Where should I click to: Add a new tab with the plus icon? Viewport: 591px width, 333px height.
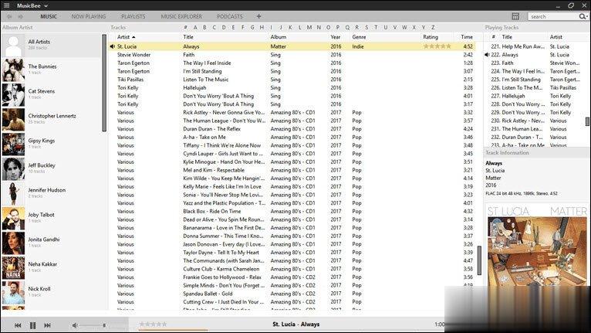[258, 16]
